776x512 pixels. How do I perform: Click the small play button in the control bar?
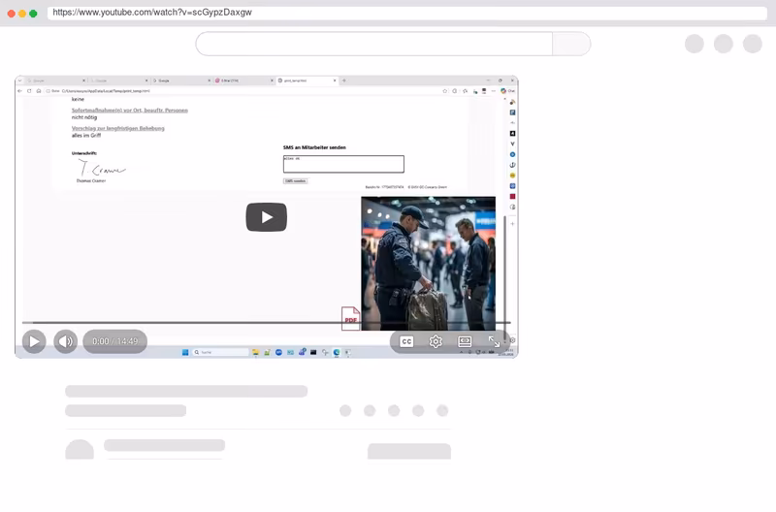tap(34, 341)
